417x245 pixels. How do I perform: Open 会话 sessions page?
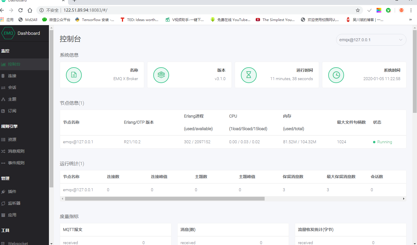[24, 87]
